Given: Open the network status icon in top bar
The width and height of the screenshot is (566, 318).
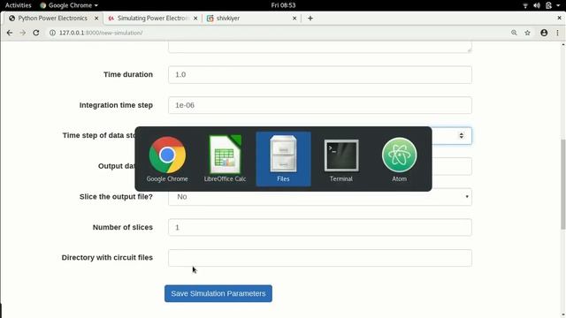Looking at the screenshot, I should click(x=525, y=5).
